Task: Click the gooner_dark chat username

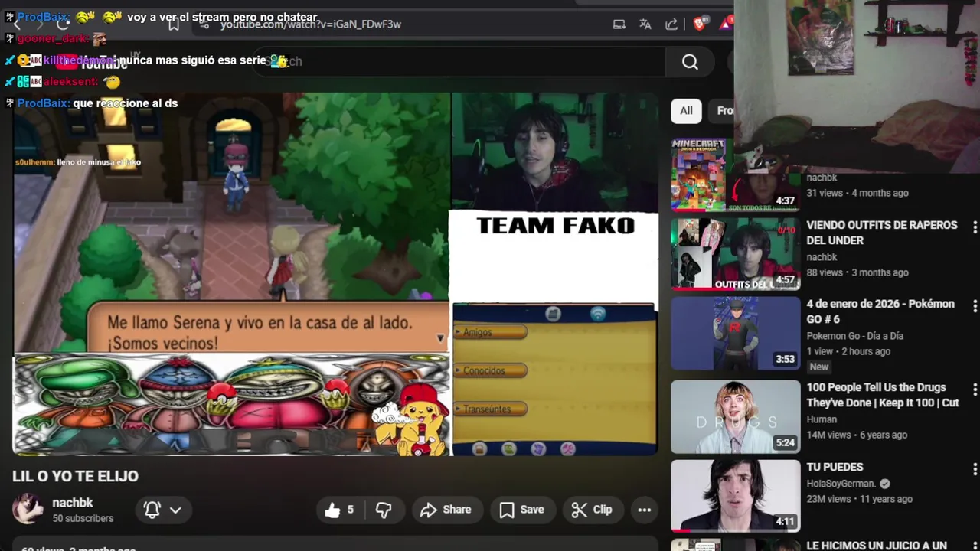Action: point(52,38)
